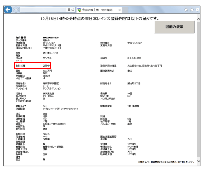
Task: Click the property number 100000618309
Action: click(50, 38)
